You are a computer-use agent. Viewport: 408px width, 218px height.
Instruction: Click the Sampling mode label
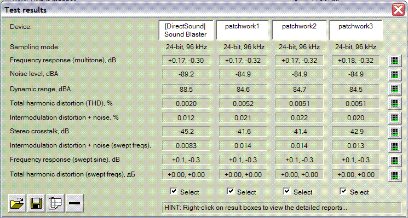[35, 47]
